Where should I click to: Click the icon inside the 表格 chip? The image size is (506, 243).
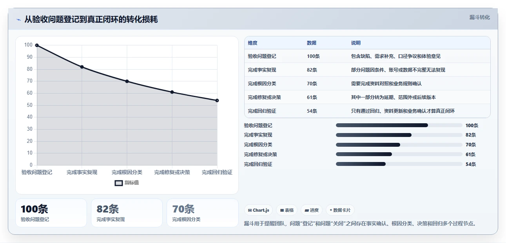[282, 211]
